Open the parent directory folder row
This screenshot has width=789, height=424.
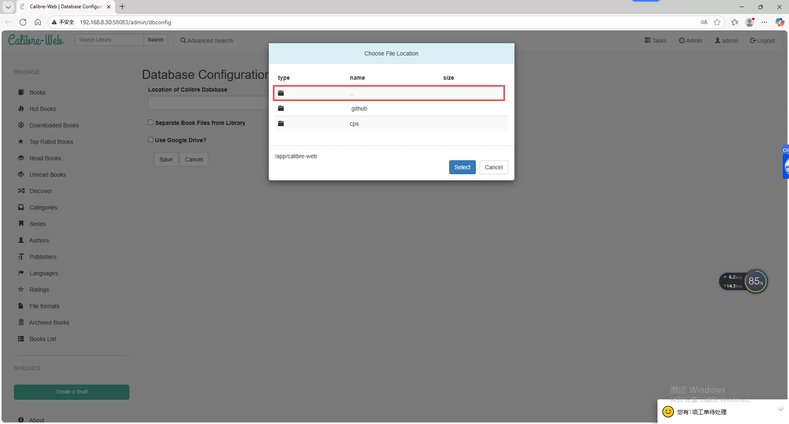[389, 93]
